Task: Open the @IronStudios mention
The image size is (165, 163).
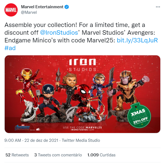Action: [59, 32]
